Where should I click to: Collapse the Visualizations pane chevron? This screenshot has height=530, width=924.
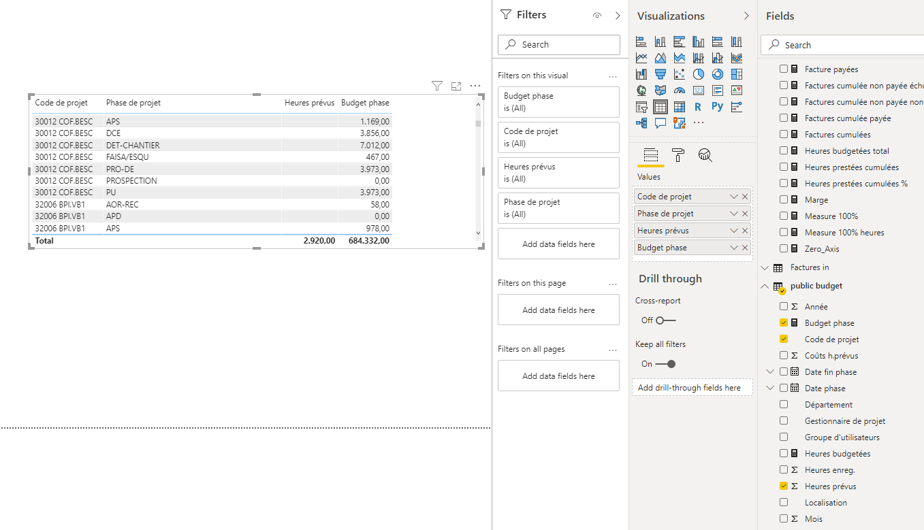click(746, 16)
